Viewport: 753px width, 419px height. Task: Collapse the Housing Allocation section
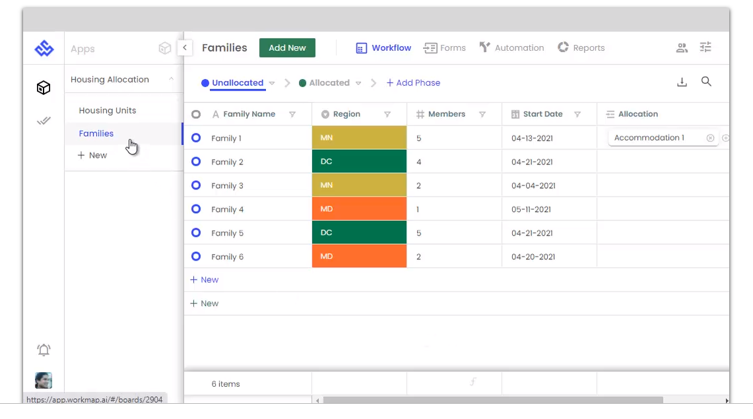click(x=171, y=79)
